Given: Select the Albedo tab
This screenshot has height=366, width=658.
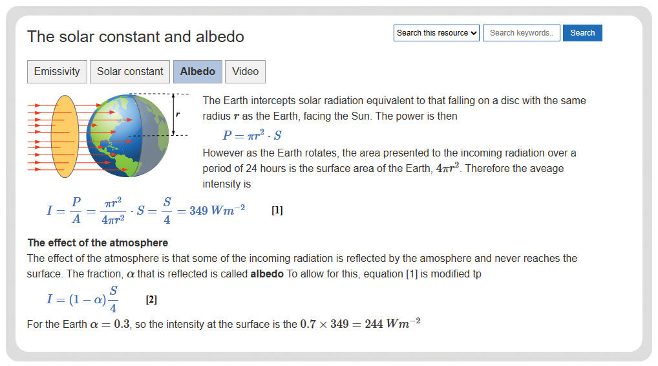Looking at the screenshot, I should 198,72.
